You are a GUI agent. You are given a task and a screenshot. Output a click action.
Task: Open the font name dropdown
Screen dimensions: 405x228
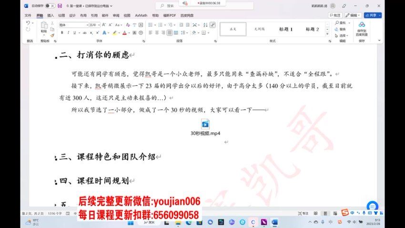tap(87, 25)
